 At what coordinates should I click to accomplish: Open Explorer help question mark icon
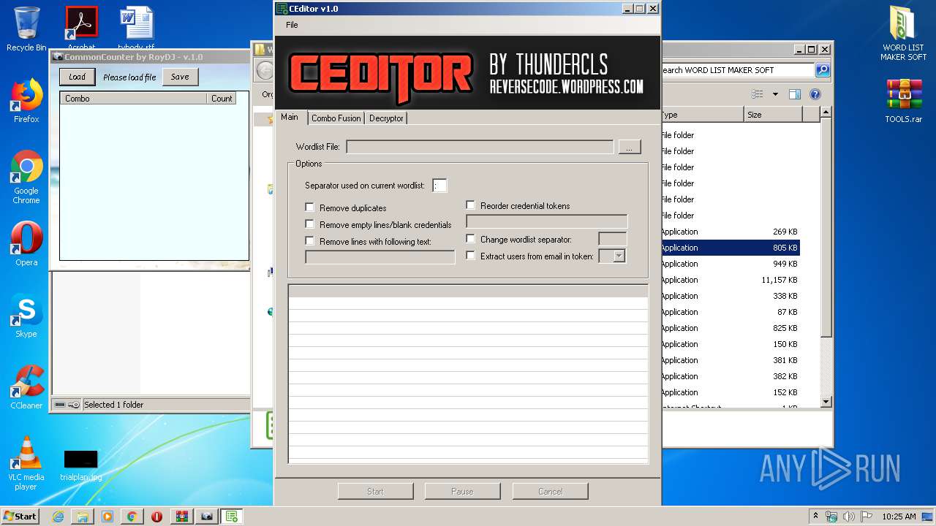(815, 94)
